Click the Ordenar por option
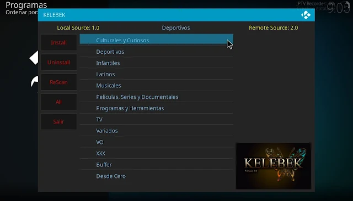Image resolution: width=353 pixels, height=201 pixels. (22, 12)
